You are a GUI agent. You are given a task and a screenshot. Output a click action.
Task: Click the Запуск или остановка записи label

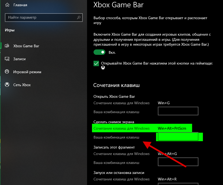pyautogui.click(x=119, y=173)
